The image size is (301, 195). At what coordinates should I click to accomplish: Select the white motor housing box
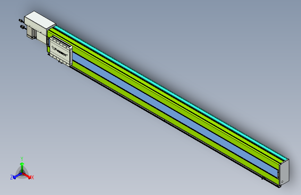tap(40, 23)
